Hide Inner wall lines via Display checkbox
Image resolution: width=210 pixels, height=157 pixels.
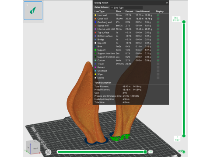tap(158, 15)
